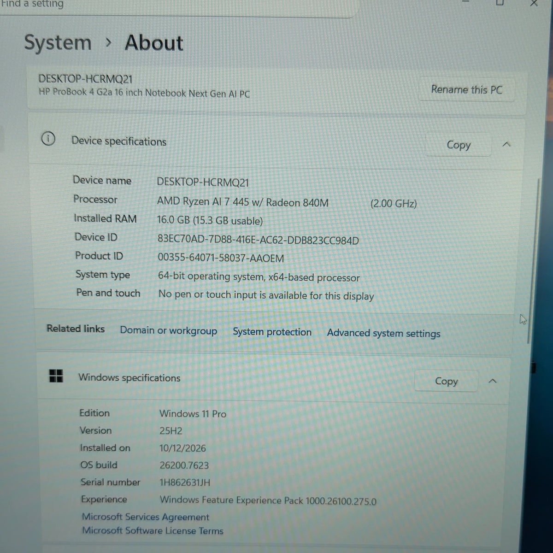Click the Device specifications info icon
The width and height of the screenshot is (553, 553).
[48, 138]
